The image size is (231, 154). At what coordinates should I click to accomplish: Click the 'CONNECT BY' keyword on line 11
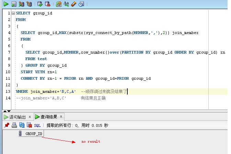(x=33, y=78)
